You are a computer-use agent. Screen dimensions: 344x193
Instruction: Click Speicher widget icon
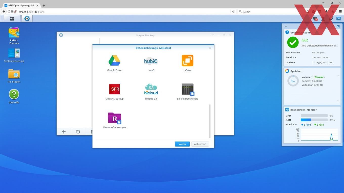(x=287, y=71)
